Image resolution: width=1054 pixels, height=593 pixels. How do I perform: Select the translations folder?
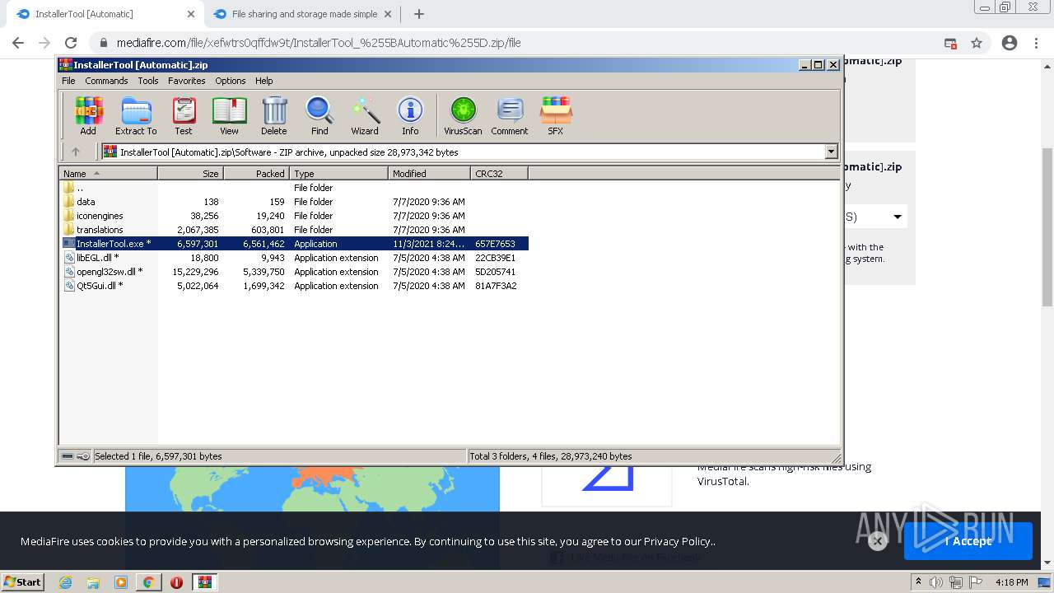tap(294, 230)
